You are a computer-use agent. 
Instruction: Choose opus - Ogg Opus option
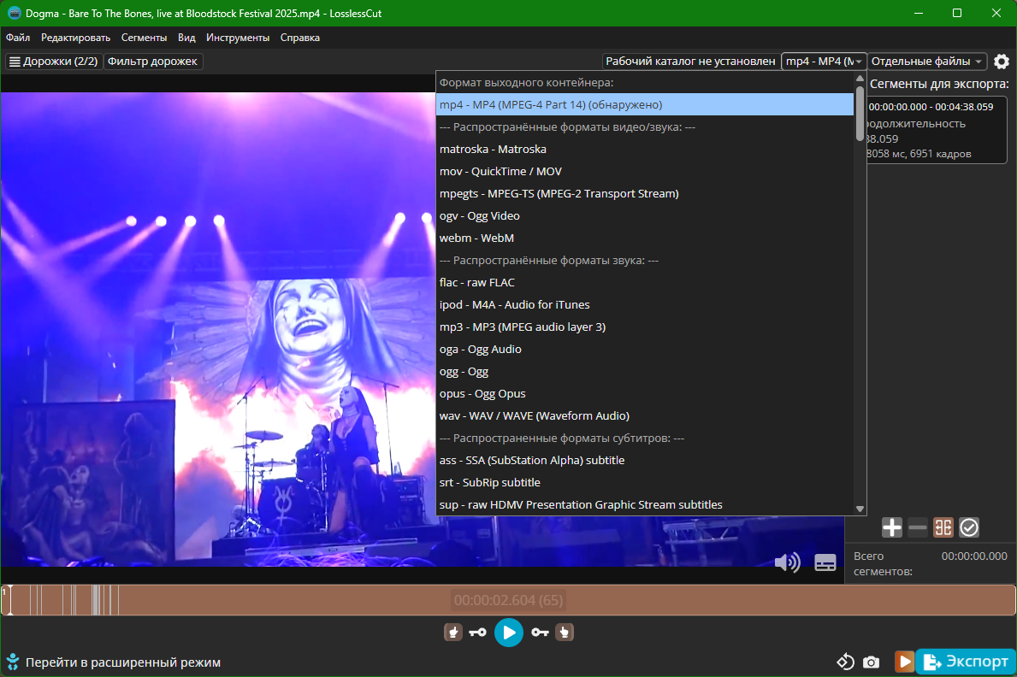click(645, 393)
